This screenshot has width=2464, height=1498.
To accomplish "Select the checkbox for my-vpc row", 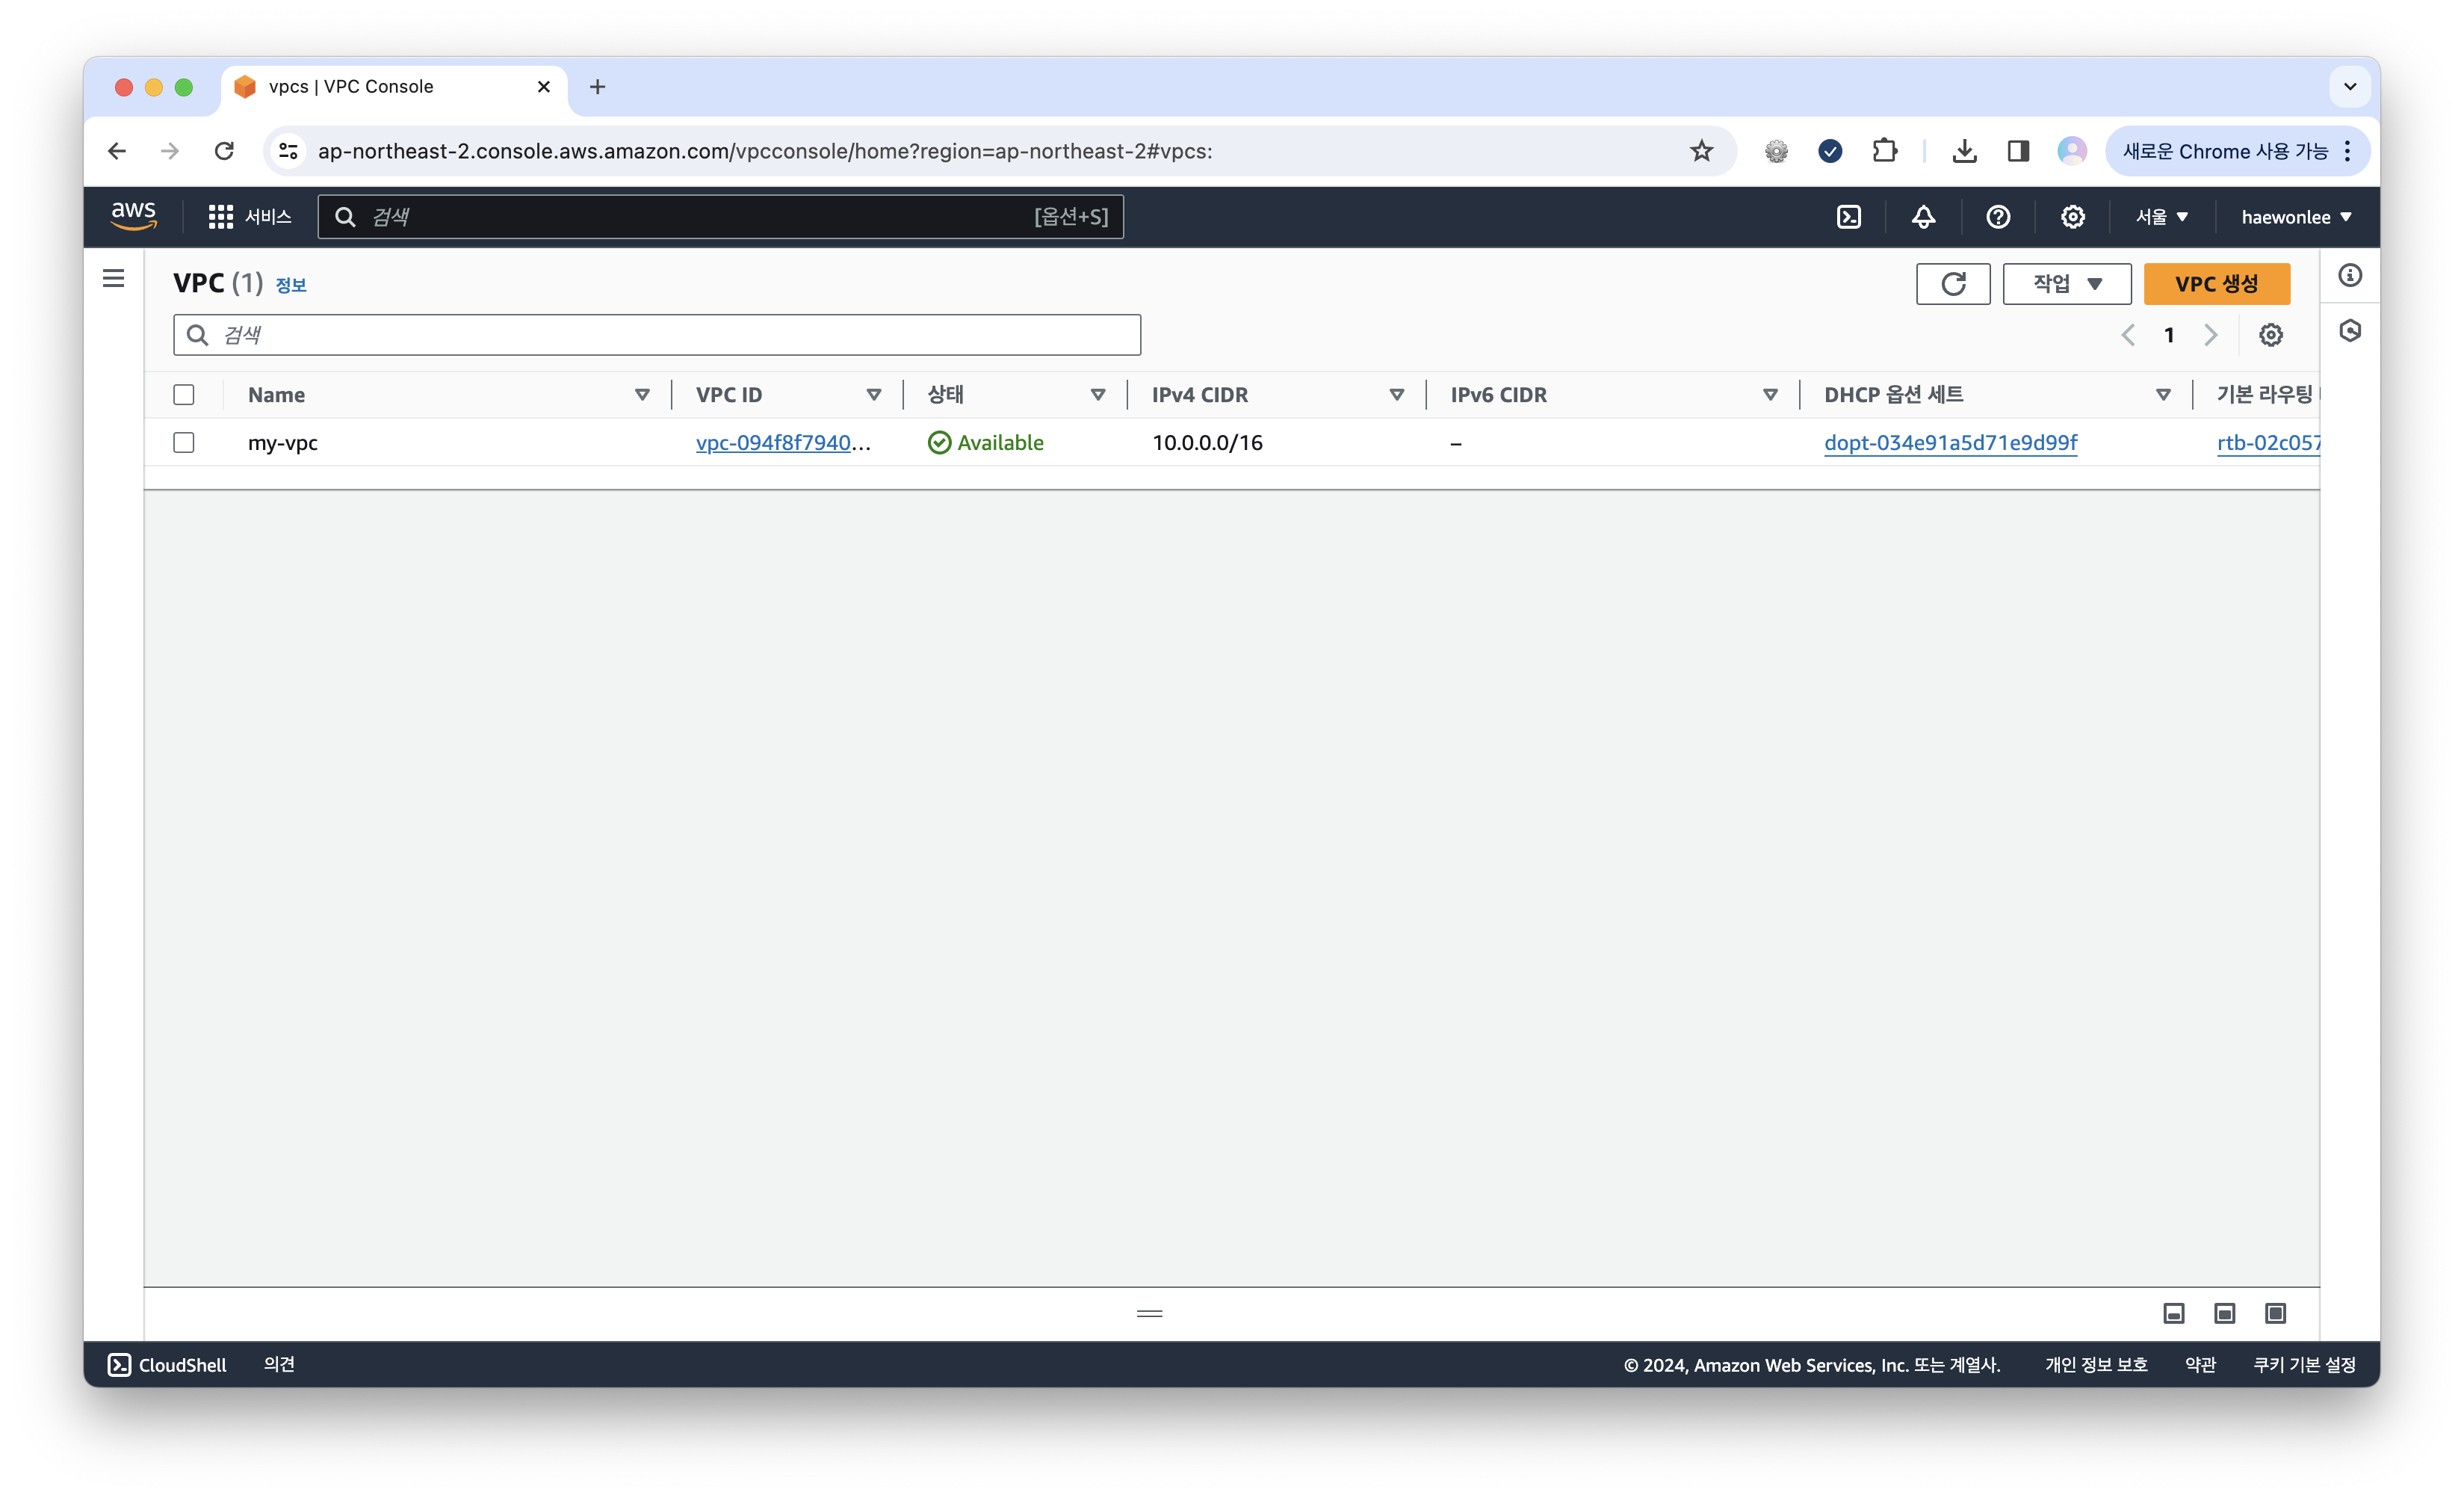I will tap(184, 443).
